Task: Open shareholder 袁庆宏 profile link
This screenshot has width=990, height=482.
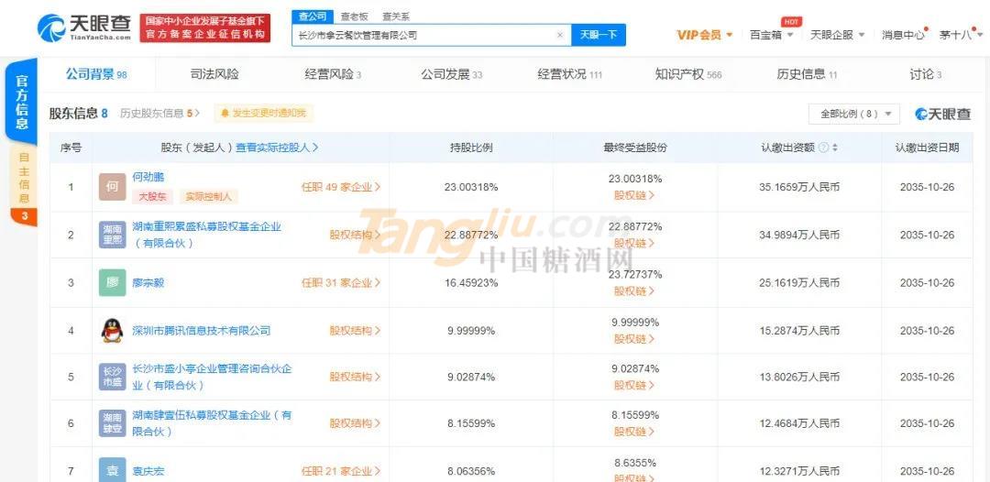Action: (x=148, y=471)
